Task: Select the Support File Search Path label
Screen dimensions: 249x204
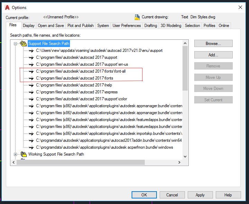Action: pyautogui.click(x=49, y=44)
